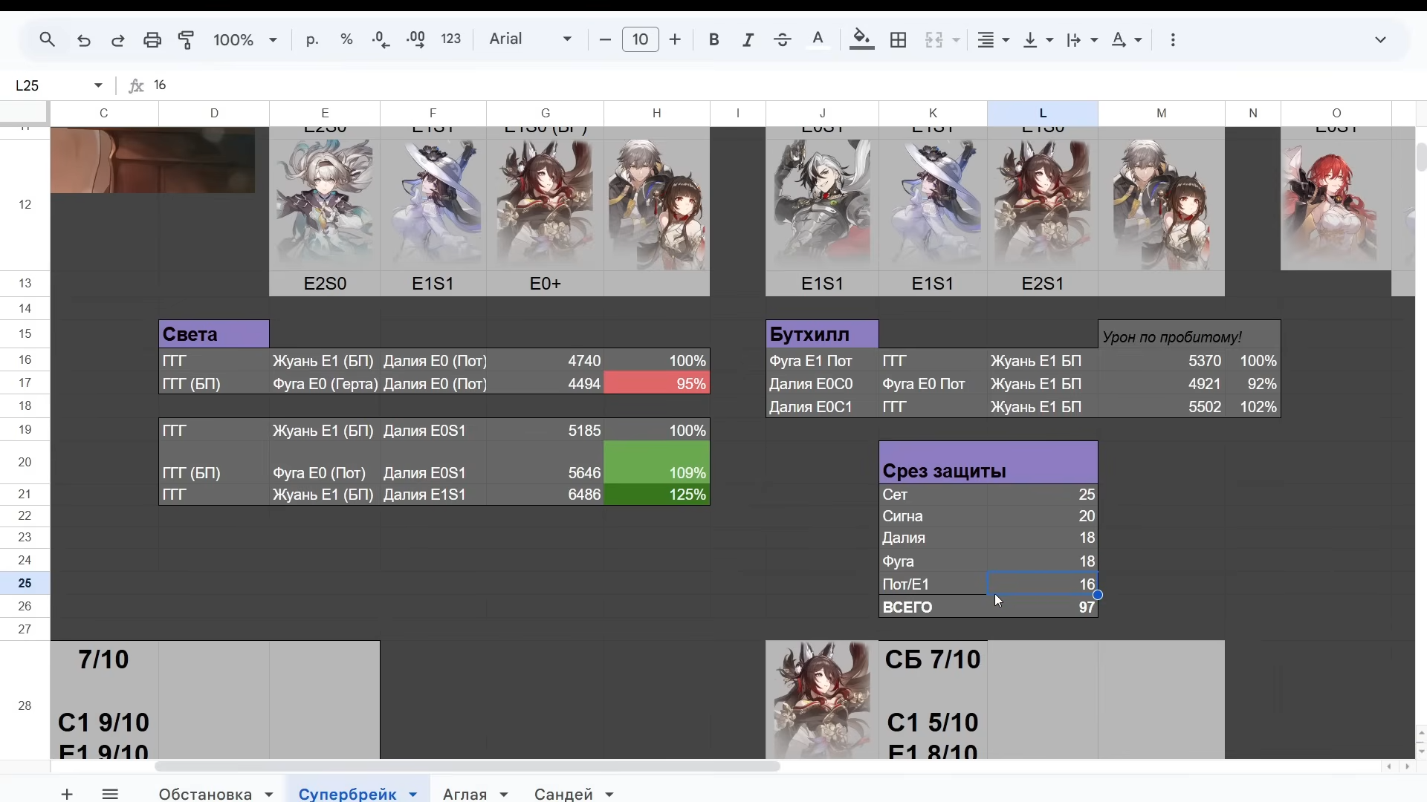Select the paint format roller icon
This screenshot has width=1427, height=802.
click(x=187, y=40)
